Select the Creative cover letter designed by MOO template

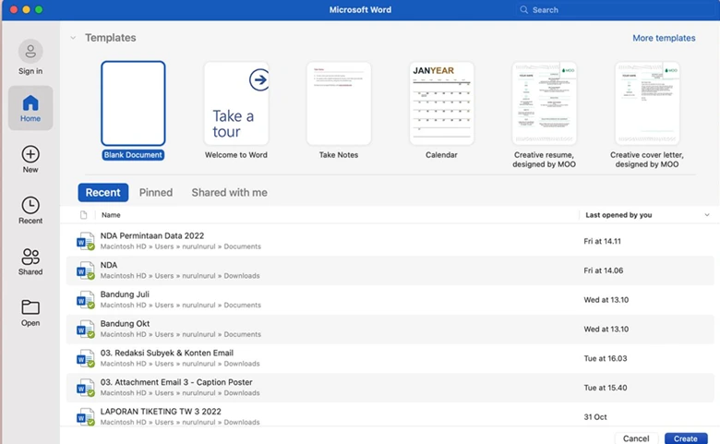coord(647,103)
